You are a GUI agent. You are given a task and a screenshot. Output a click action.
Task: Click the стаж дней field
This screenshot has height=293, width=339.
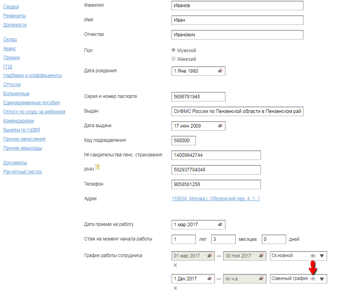[x=274, y=239]
